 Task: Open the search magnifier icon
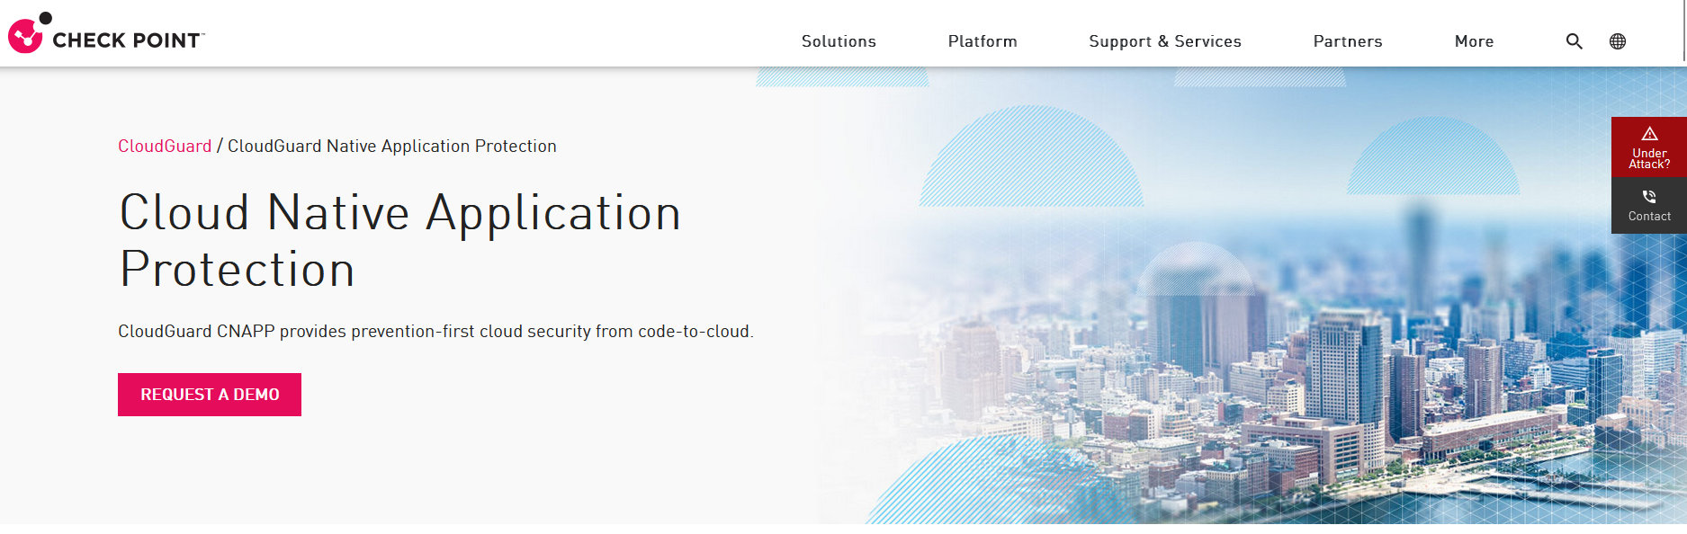coord(1574,41)
